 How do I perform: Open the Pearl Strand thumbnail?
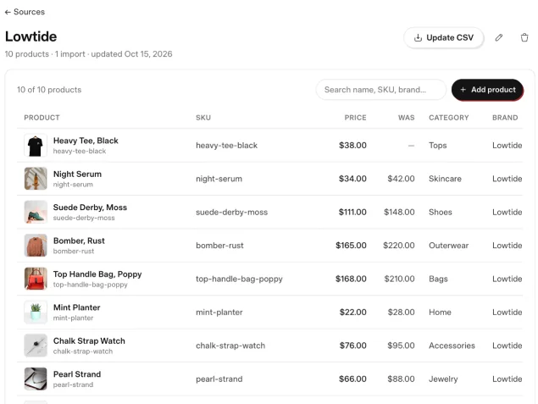pyautogui.click(x=36, y=379)
